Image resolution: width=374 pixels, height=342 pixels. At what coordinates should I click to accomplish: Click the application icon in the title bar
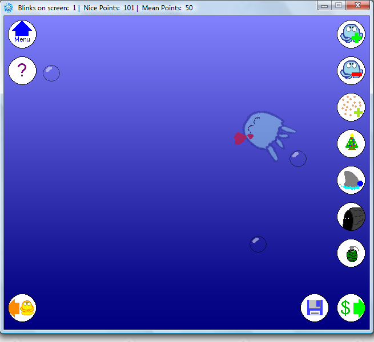[9, 8]
